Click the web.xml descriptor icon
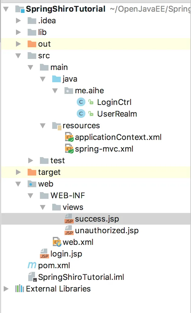Image resolution: width=191 pixels, height=313 pixels. pyautogui.click(x=57, y=242)
